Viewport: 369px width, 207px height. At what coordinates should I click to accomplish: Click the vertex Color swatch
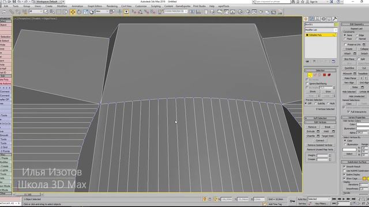tap(363, 124)
